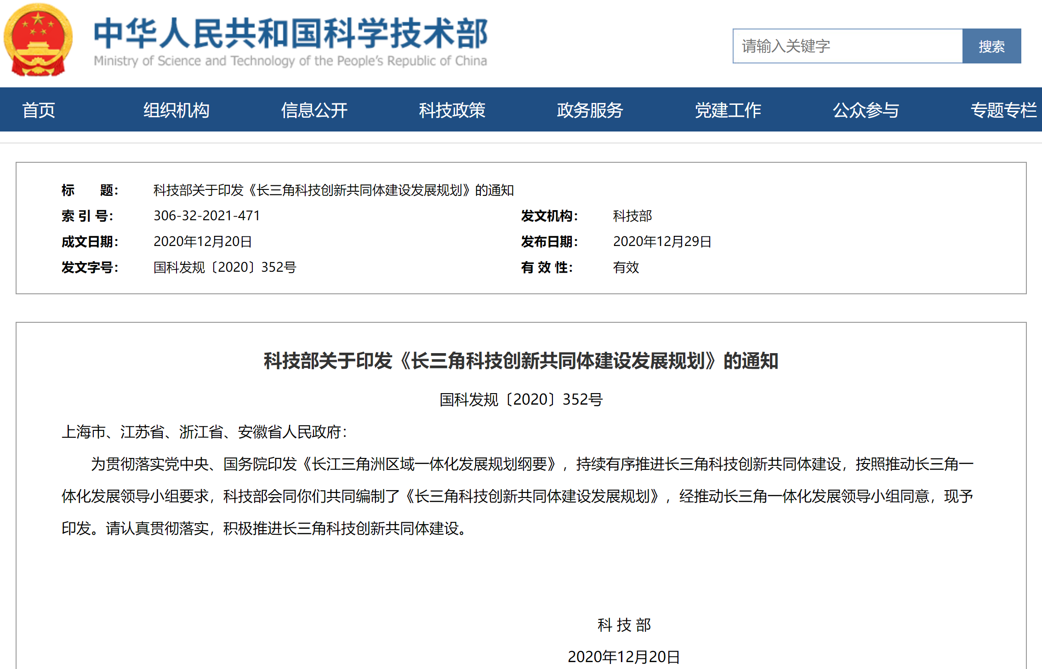The image size is (1042, 669).
Task: Click the national emblem logo
Action: (x=39, y=40)
